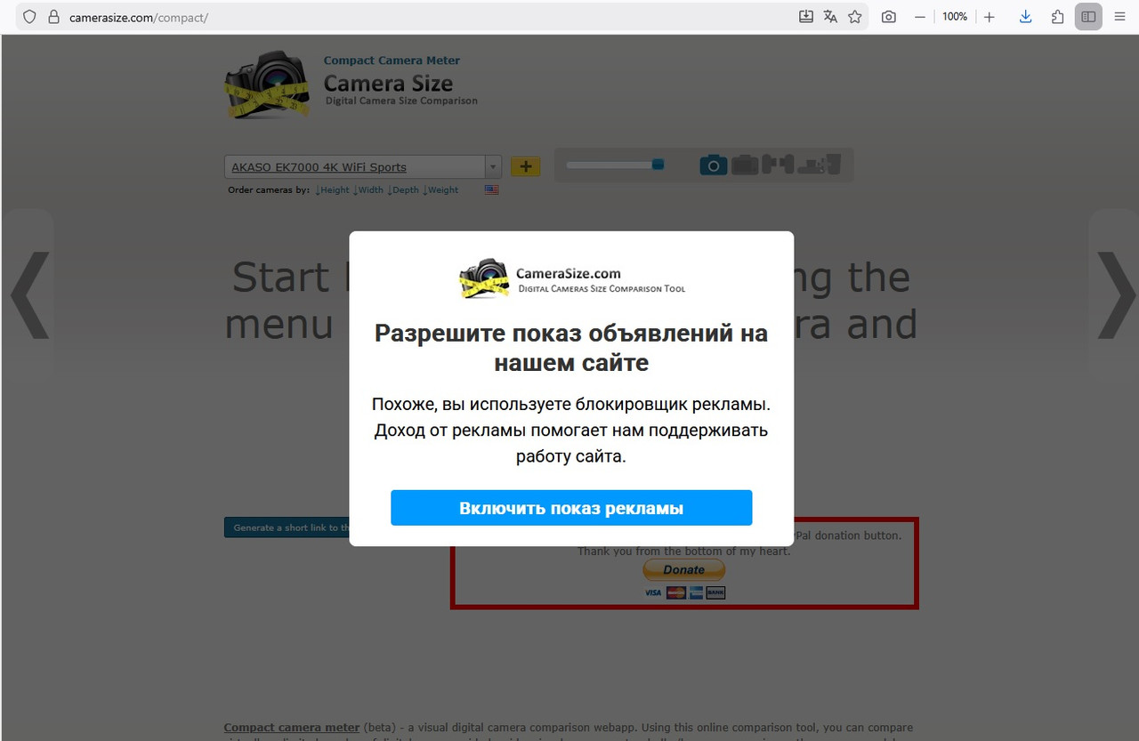Click the tracking protection shield icon
The width and height of the screenshot is (1139, 741).
[x=29, y=16]
